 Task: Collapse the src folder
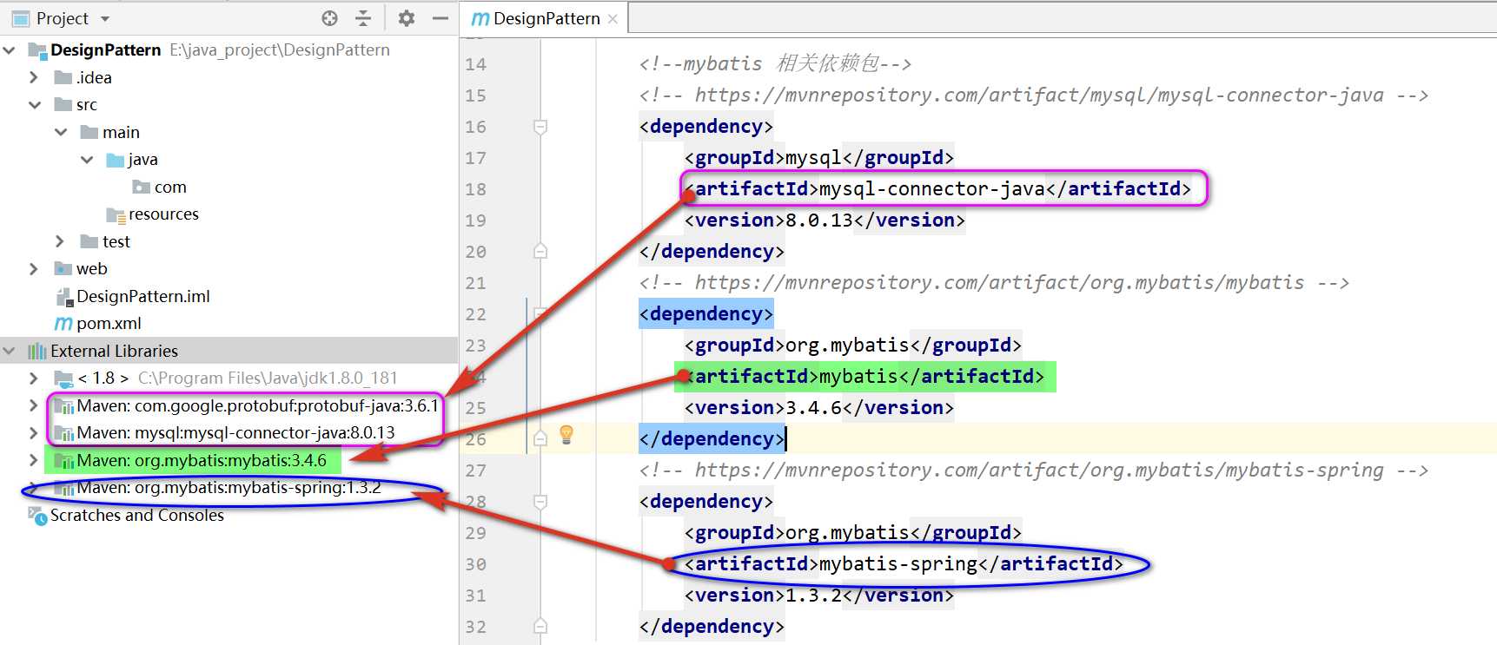point(35,105)
